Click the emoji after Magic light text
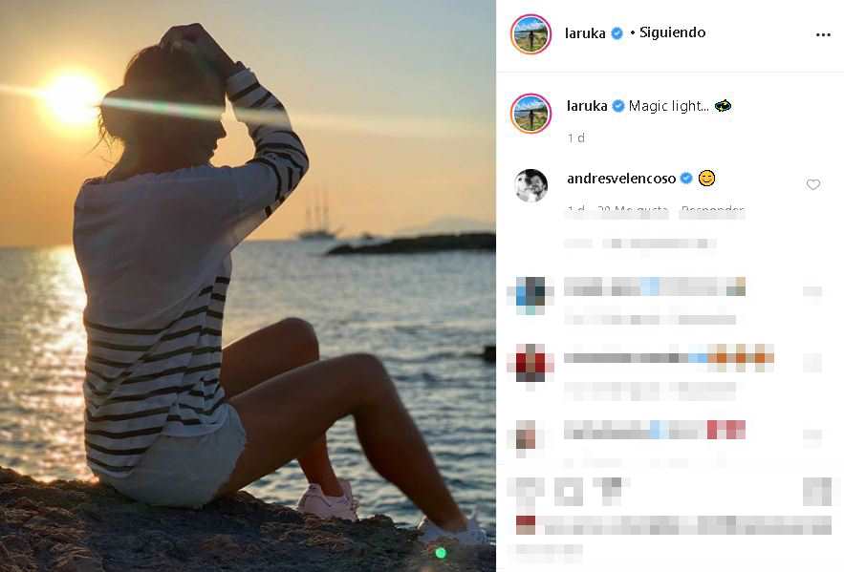The image size is (844, 572). [723, 106]
